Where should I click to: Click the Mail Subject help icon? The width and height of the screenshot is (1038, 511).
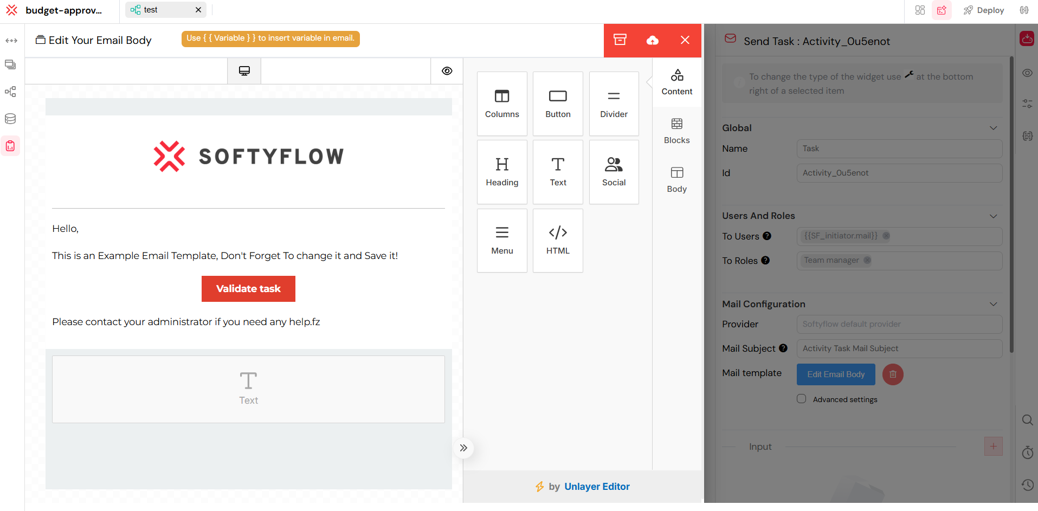783,348
